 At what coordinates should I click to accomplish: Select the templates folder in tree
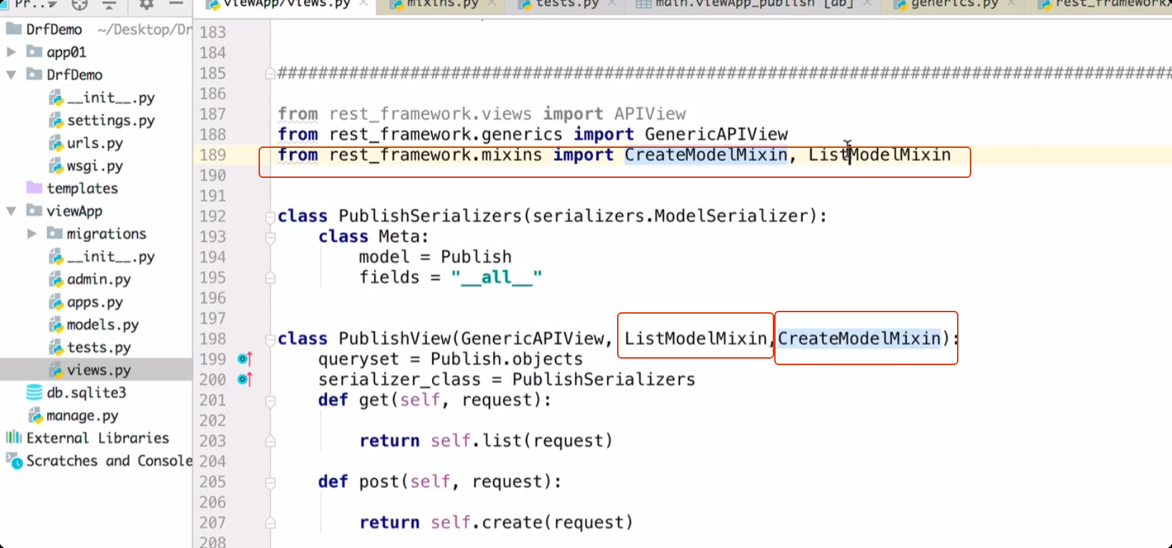coord(82,188)
